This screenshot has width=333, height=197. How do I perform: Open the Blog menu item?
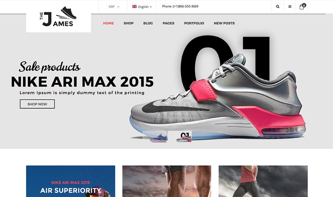click(x=148, y=23)
